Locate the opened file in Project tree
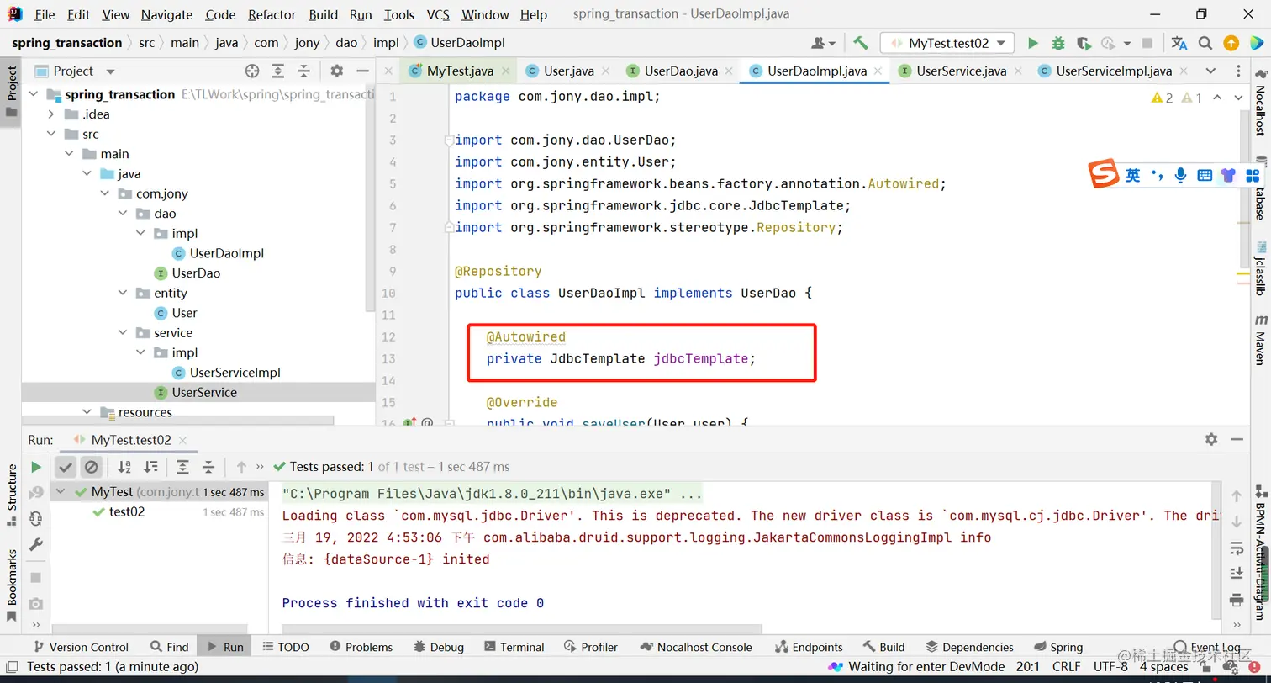The image size is (1271, 683). 252,71
